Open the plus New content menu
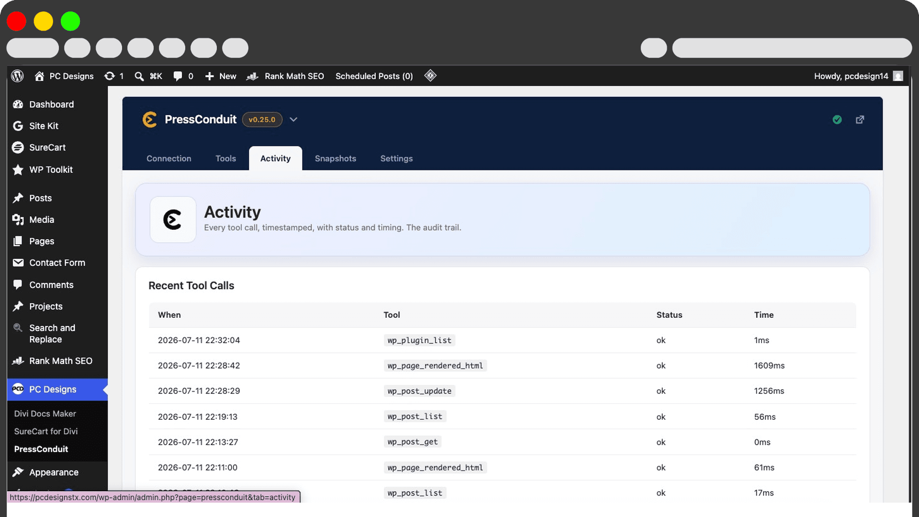Viewport: 919px width, 517px height. click(221, 76)
